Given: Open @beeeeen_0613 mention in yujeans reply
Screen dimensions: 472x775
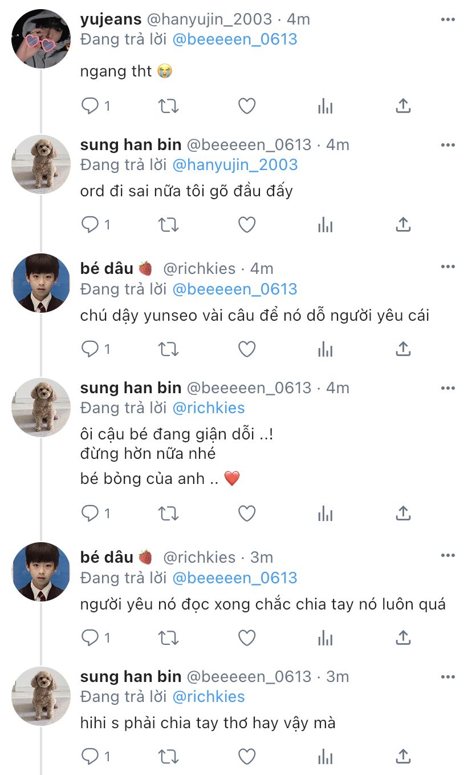Looking at the screenshot, I should pyautogui.click(x=234, y=39).
